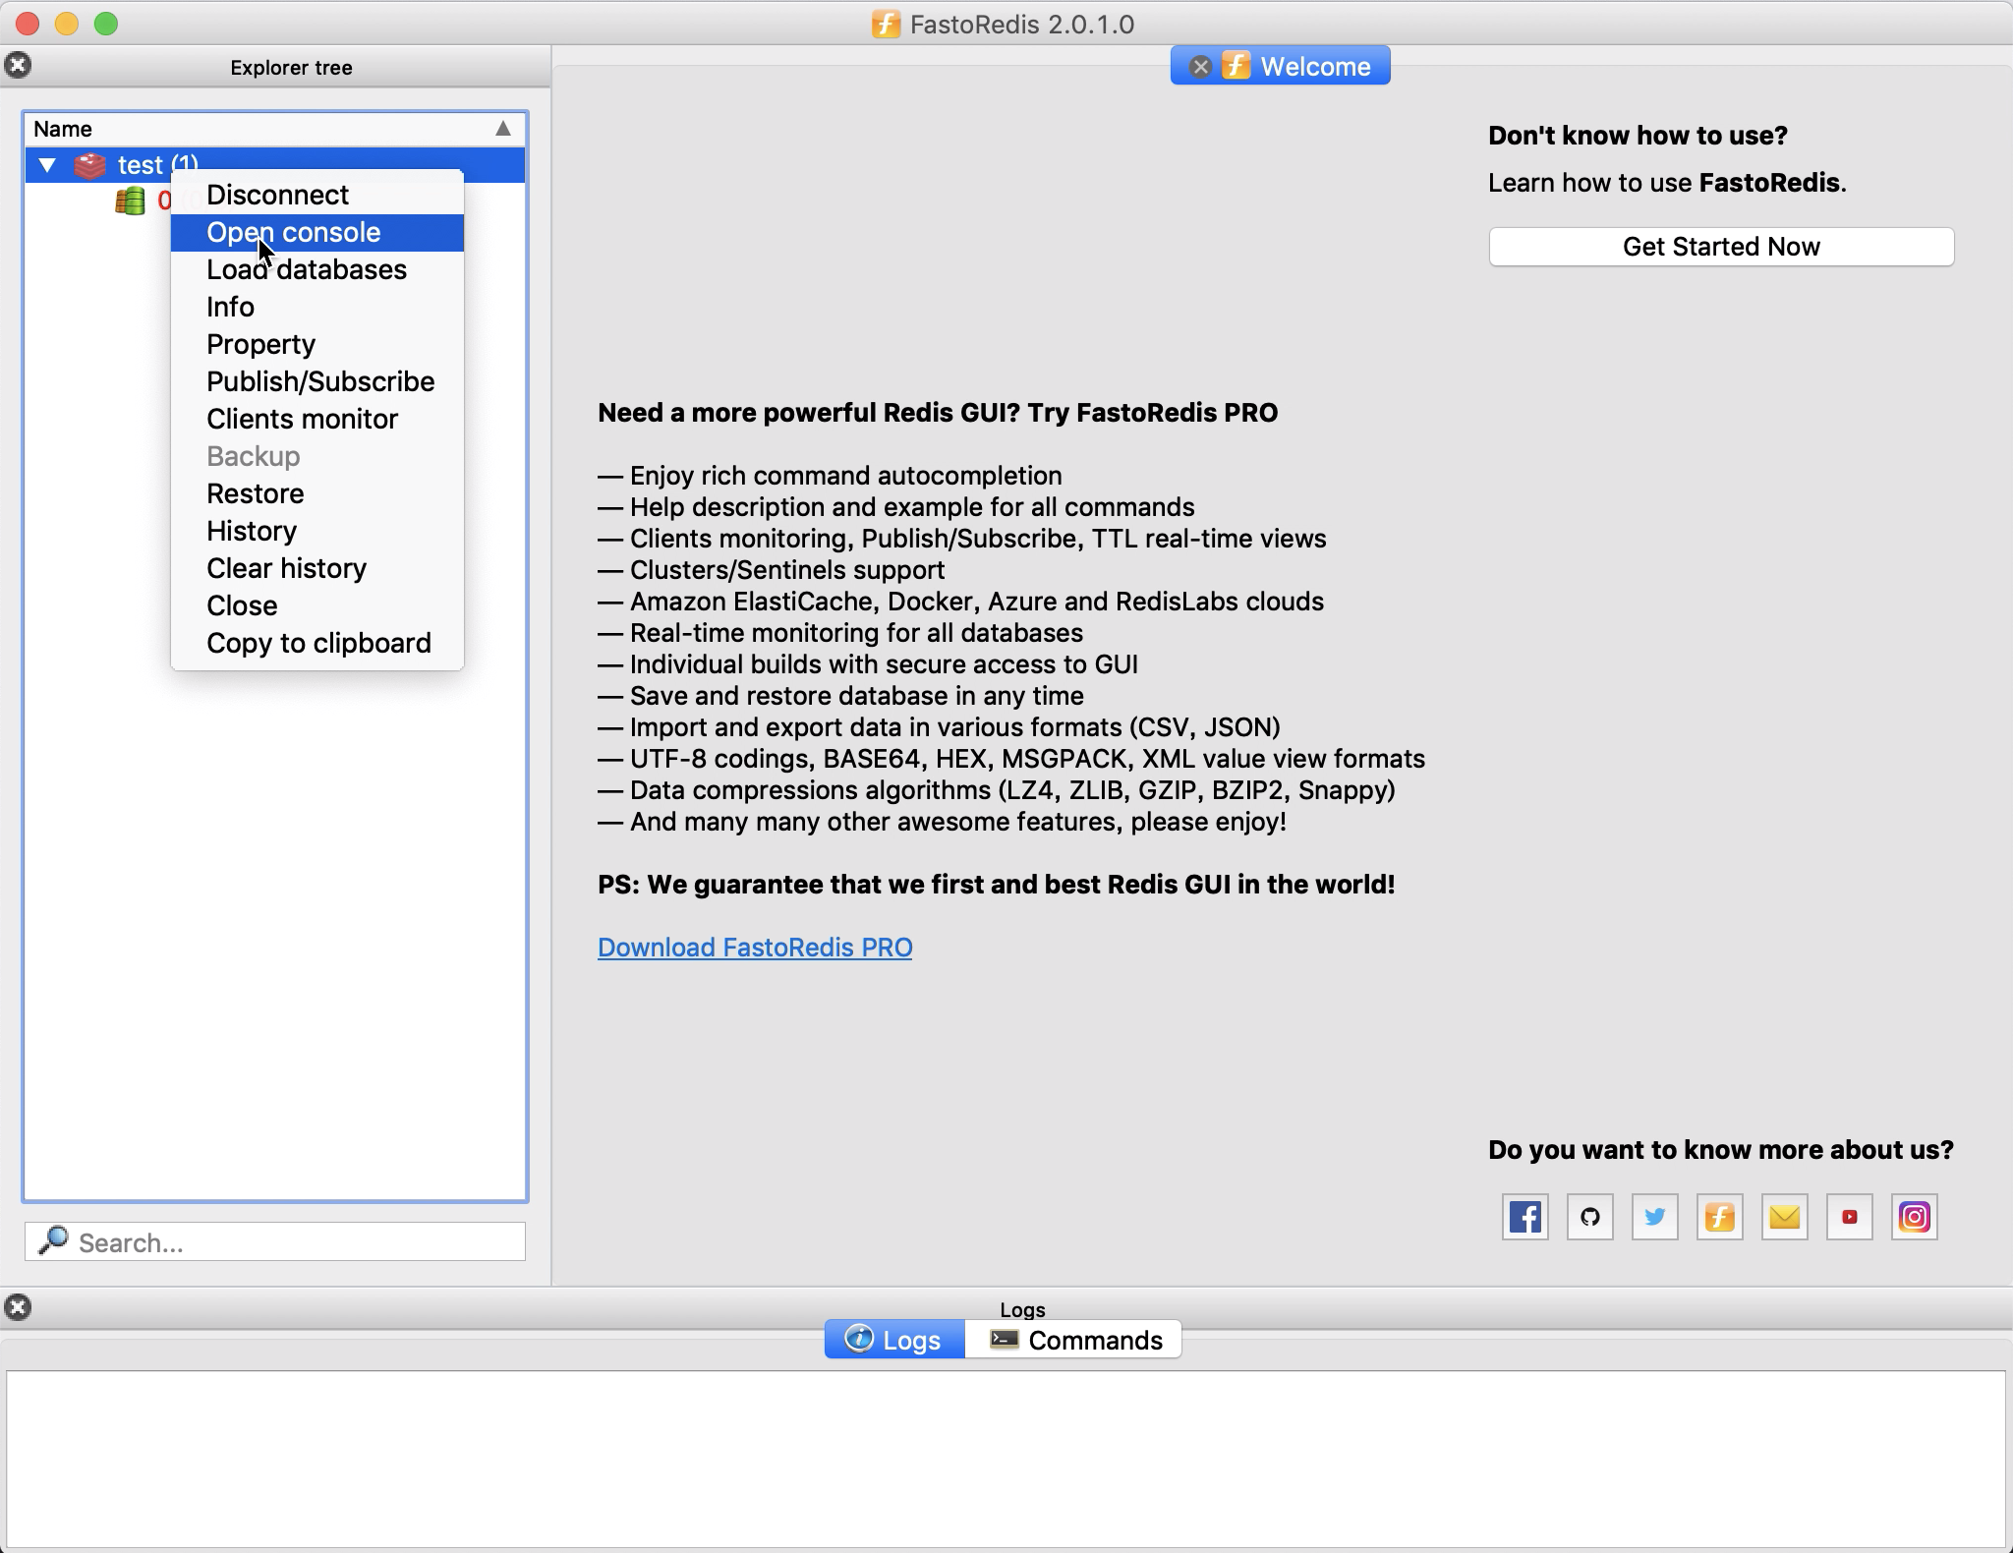Switch to the Logs tab

point(894,1340)
